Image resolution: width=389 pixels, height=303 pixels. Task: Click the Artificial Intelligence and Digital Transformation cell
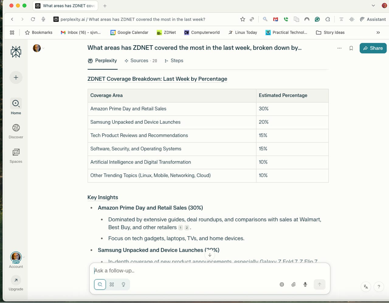(x=172, y=162)
